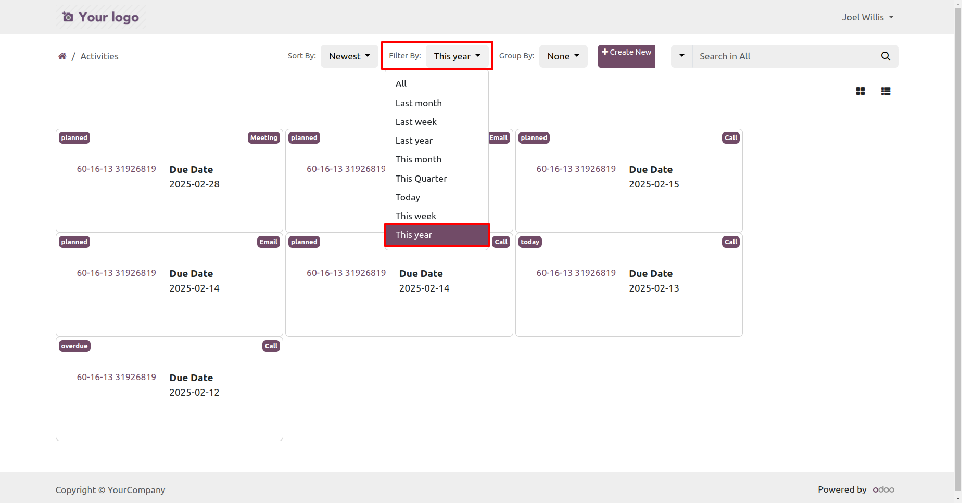Screen dimensions: 962x503
Task: Switch to kanban grid view
Action: click(860, 91)
